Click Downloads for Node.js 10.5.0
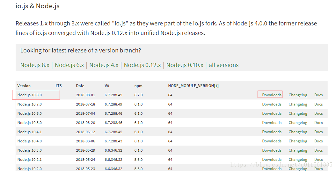This screenshot has height=171, width=336. coord(272,122)
